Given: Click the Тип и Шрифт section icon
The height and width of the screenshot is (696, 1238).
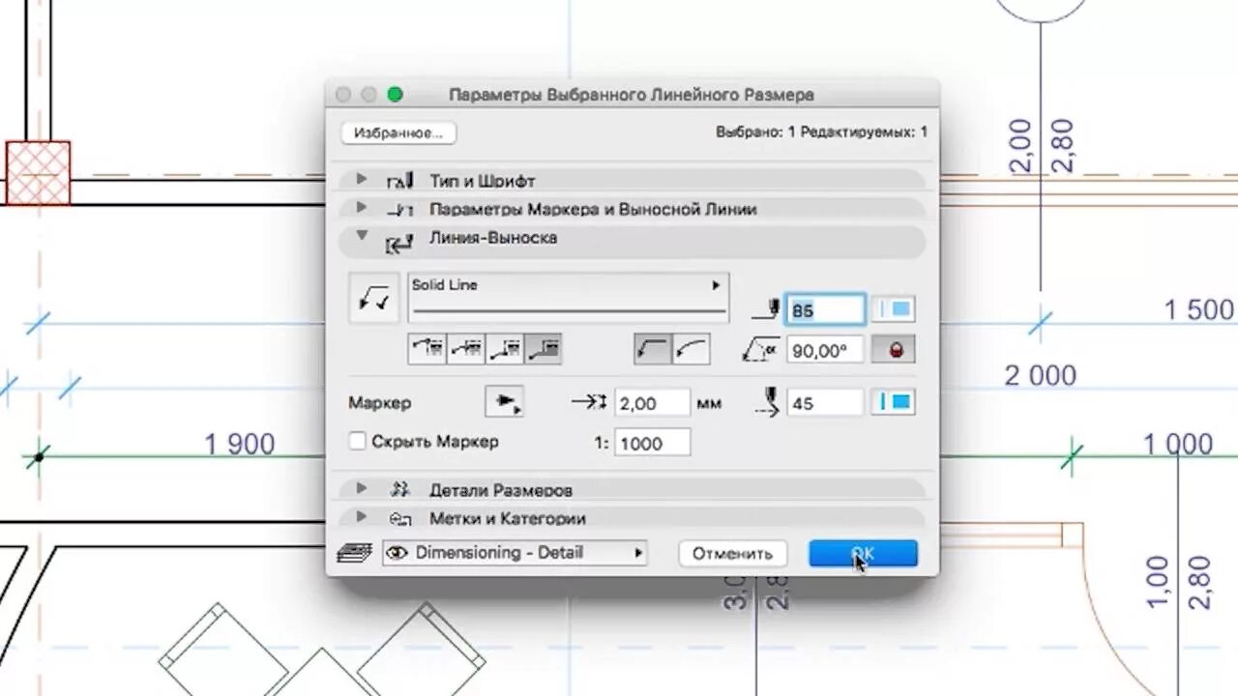Looking at the screenshot, I should [x=400, y=181].
